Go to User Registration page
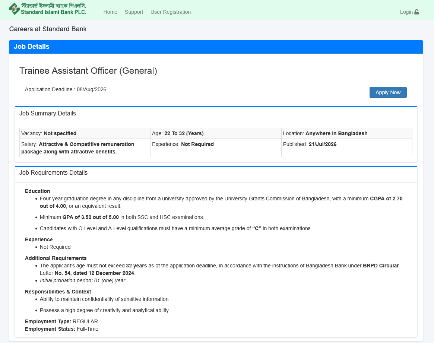 [x=171, y=12]
